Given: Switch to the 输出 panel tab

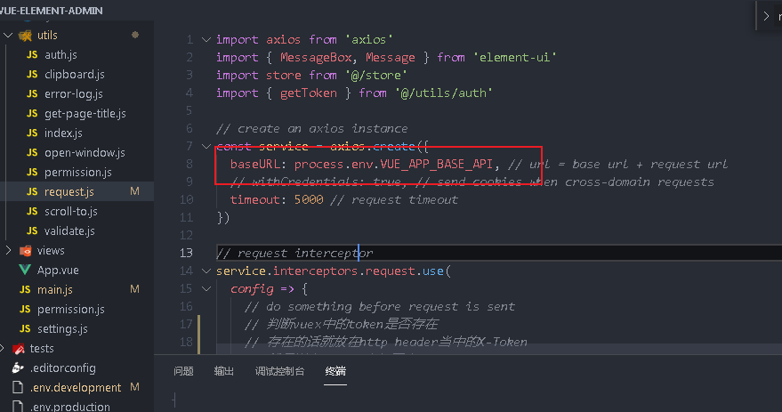Looking at the screenshot, I should coord(224,371).
